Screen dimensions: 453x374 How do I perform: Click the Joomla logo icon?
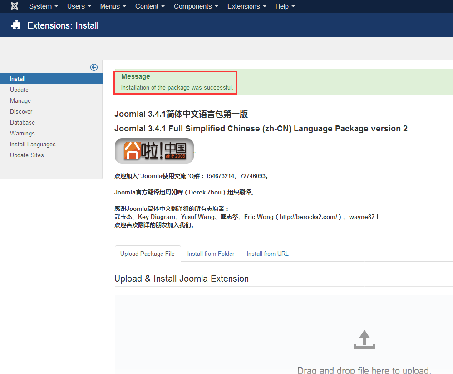[15, 6]
